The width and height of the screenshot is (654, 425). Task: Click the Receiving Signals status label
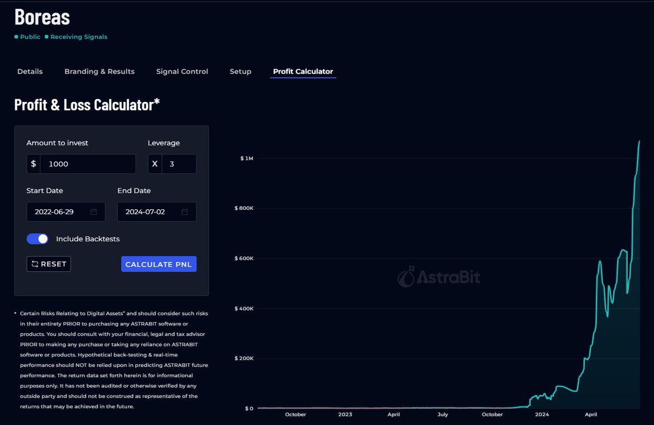pyautogui.click(x=79, y=37)
